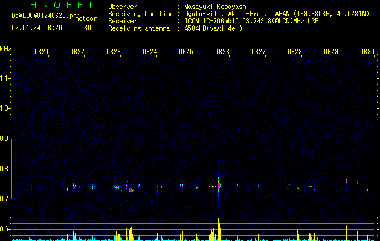Viewport: 380px width, 241px height.
Task: Click the 0621 time label
Action: point(41,52)
